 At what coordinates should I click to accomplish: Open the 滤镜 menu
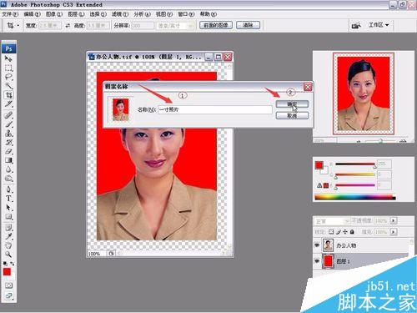[120, 14]
